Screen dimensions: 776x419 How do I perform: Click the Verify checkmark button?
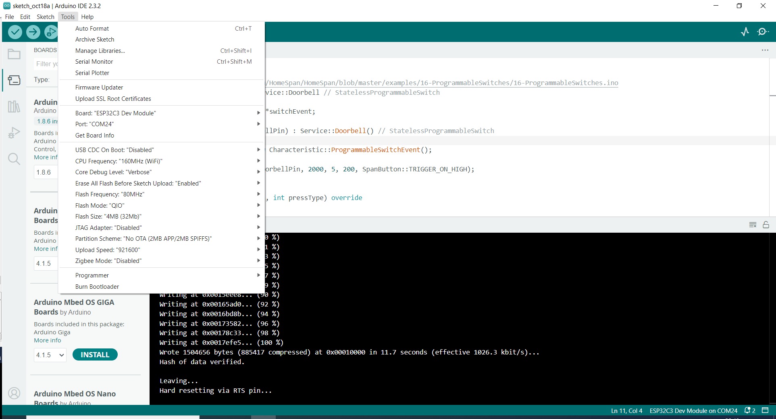15,32
